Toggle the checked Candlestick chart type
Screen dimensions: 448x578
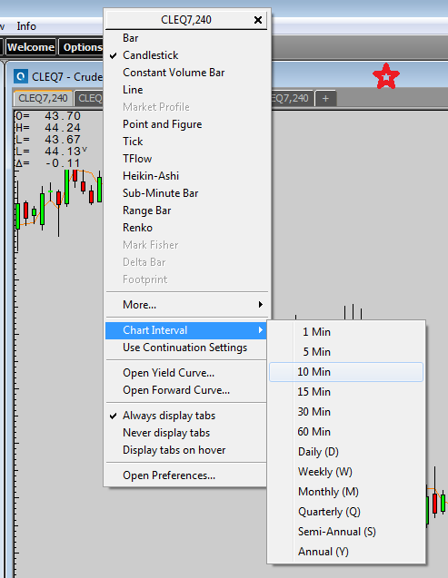186,55
